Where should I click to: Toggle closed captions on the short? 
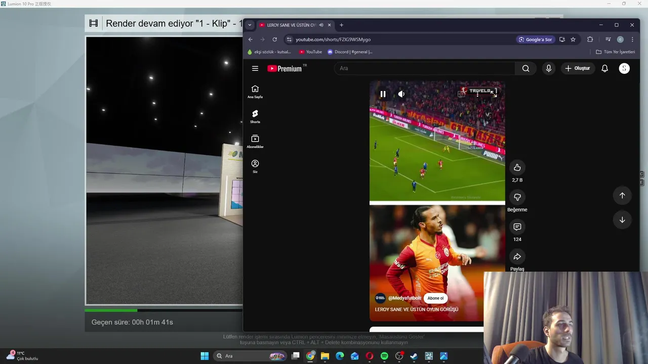[x=462, y=94]
